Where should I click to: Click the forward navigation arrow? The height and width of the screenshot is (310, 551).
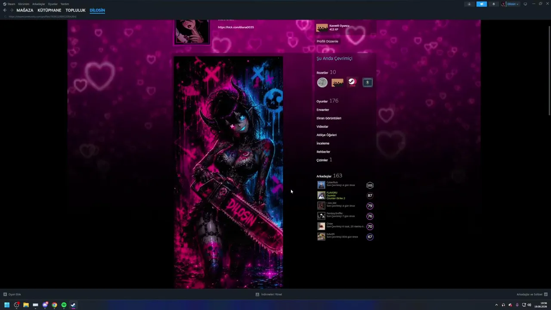tap(12, 10)
